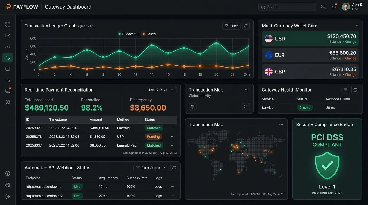
Task: Open the wallet icon in the sidebar
Action: [8, 69]
